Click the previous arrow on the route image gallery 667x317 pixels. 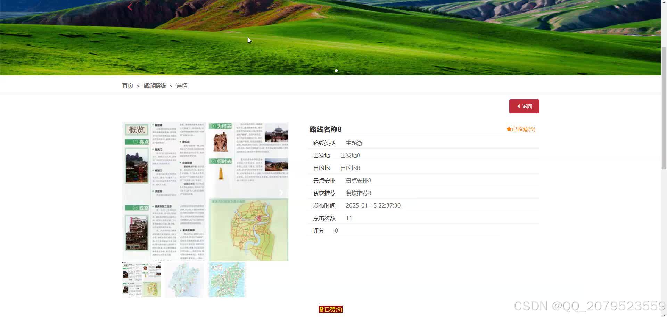coord(129,193)
